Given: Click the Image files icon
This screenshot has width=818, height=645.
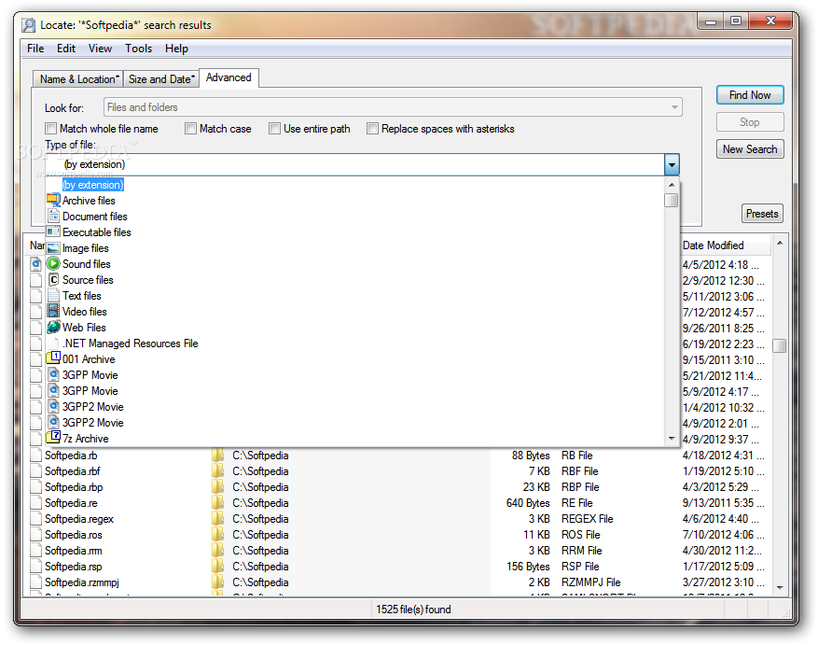Looking at the screenshot, I should [53, 248].
